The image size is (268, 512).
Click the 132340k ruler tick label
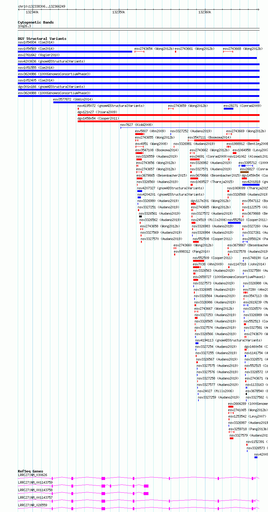tap(32, 12)
